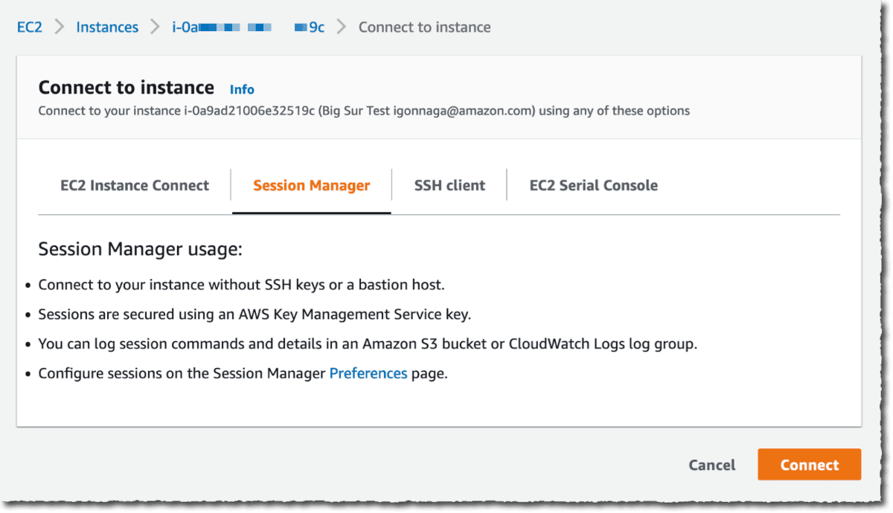This screenshot has height=513, width=893.
Task: Click the Info link beside the heading
Action: pyautogui.click(x=242, y=89)
